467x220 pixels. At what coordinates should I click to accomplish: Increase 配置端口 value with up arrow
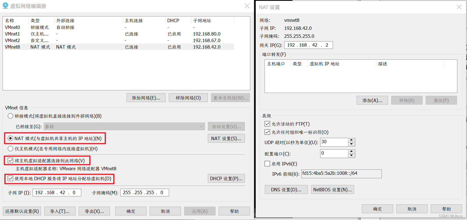coord(352,151)
